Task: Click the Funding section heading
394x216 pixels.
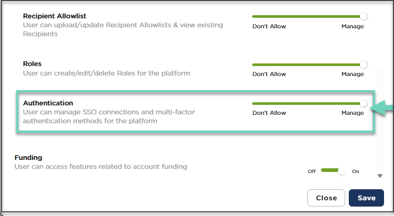Action: click(x=28, y=157)
